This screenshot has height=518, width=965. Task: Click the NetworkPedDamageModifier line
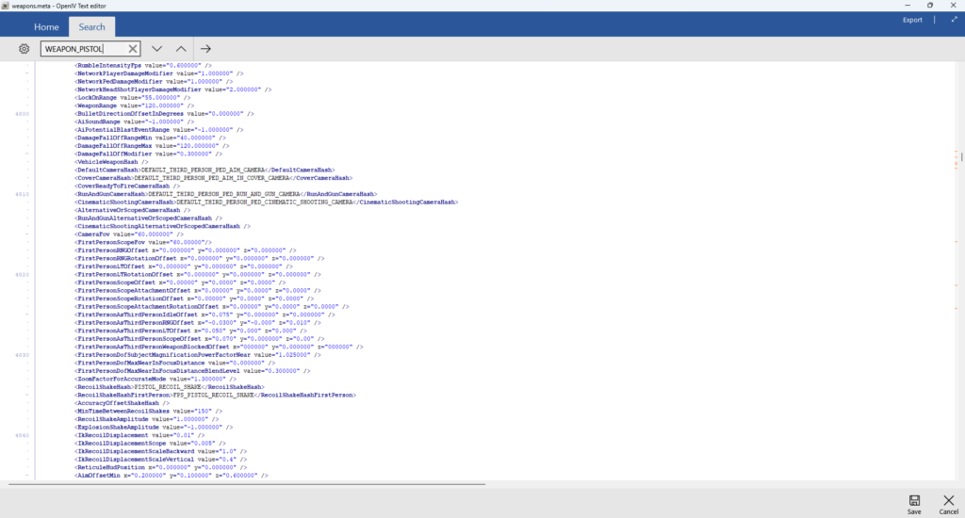coord(154,81)
